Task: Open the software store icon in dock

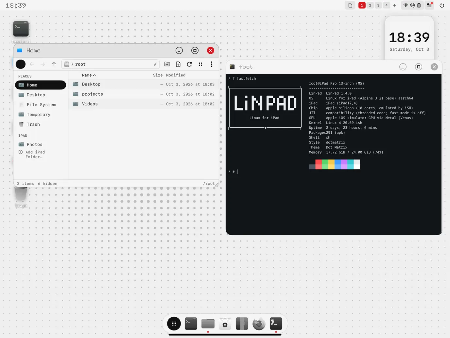Action: point(225,324)
